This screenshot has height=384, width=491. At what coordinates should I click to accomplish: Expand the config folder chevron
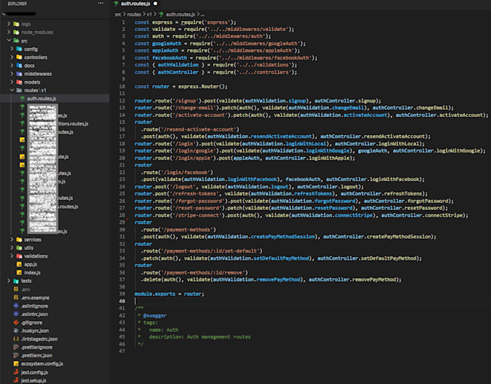12,49
